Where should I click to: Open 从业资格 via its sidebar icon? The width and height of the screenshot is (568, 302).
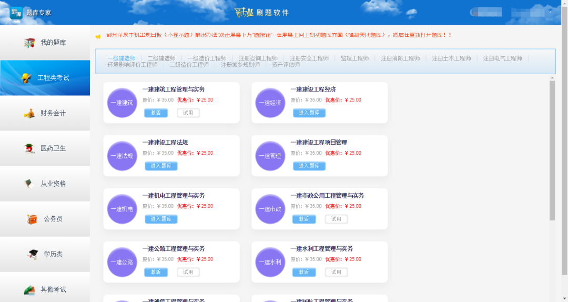[29, 184]
